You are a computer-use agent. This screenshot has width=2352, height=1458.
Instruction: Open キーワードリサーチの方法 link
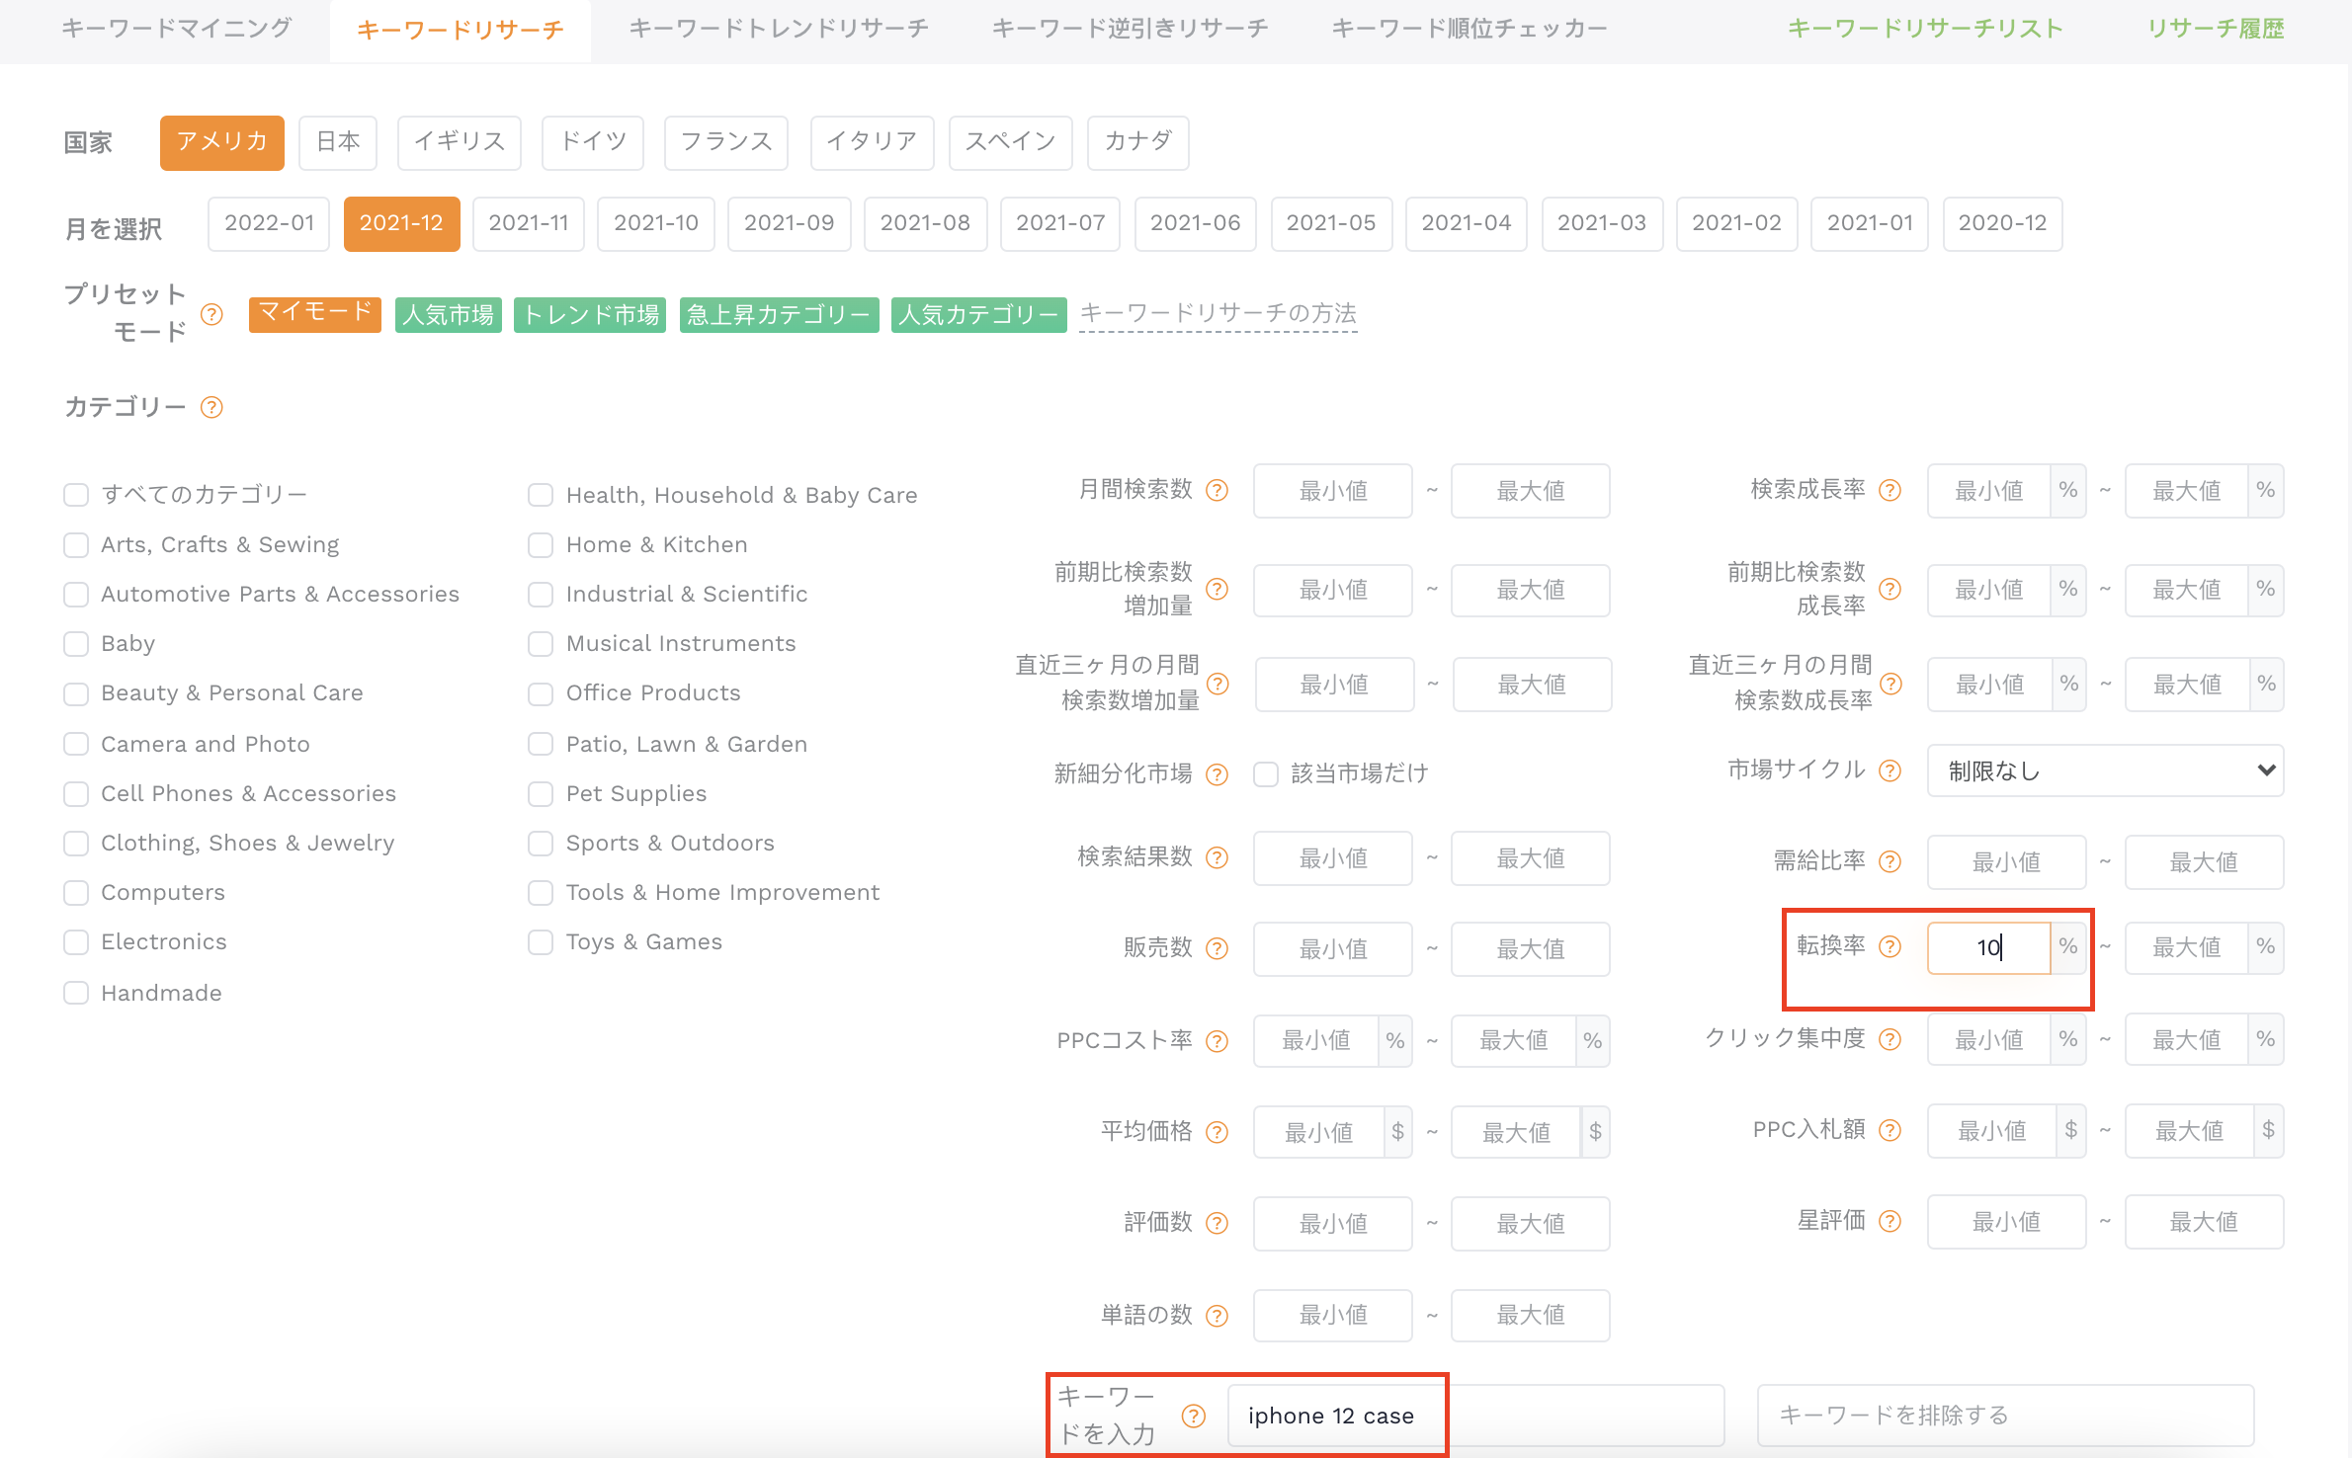[1218, 313]
